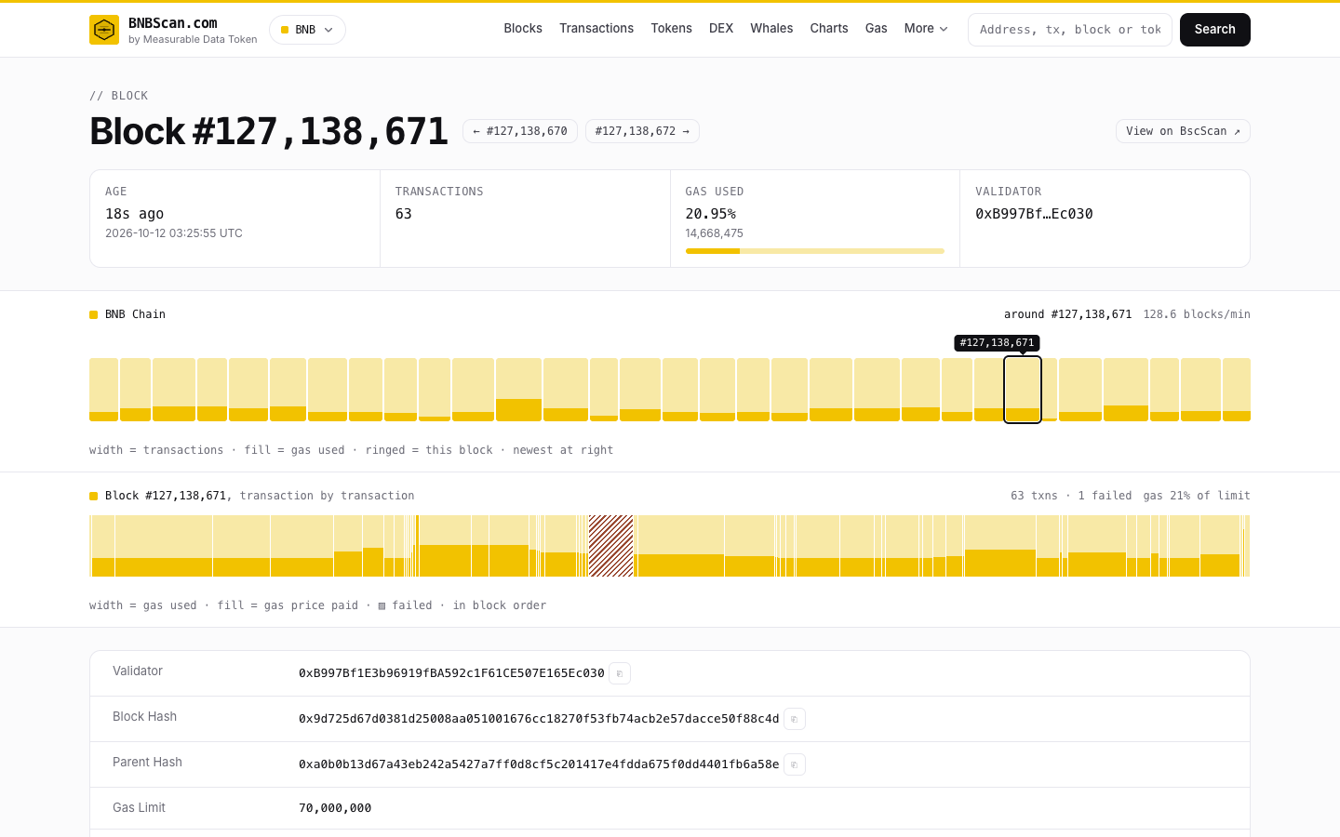Screen dimensions: 1340x837
Task: Copy the parent hash
Action: coord(795,764)
